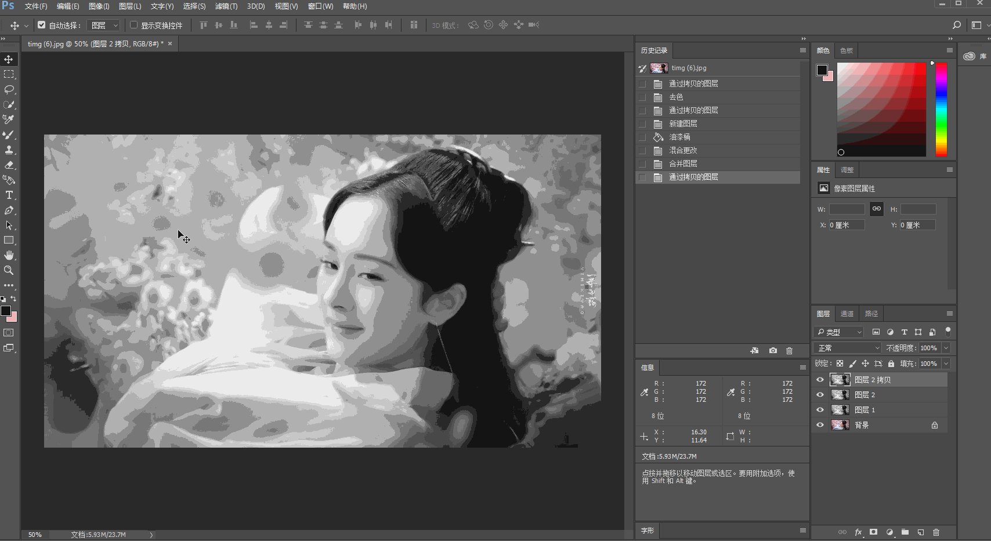Select the Eraser tool

(9, 165)
